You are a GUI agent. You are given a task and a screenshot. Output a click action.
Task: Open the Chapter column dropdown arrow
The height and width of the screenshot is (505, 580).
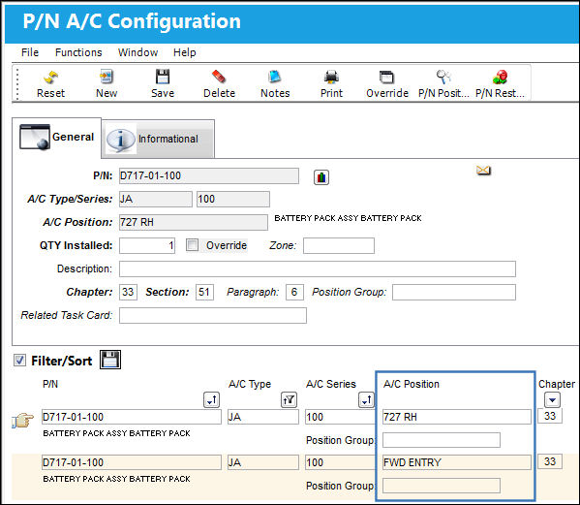552,400
